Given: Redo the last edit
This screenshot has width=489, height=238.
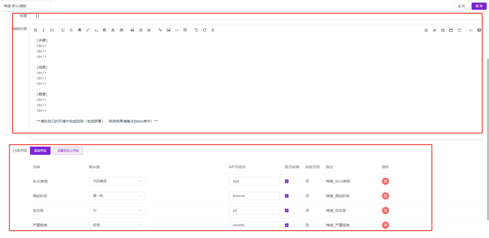Looking at the screenshot, I should click(205, 30).
